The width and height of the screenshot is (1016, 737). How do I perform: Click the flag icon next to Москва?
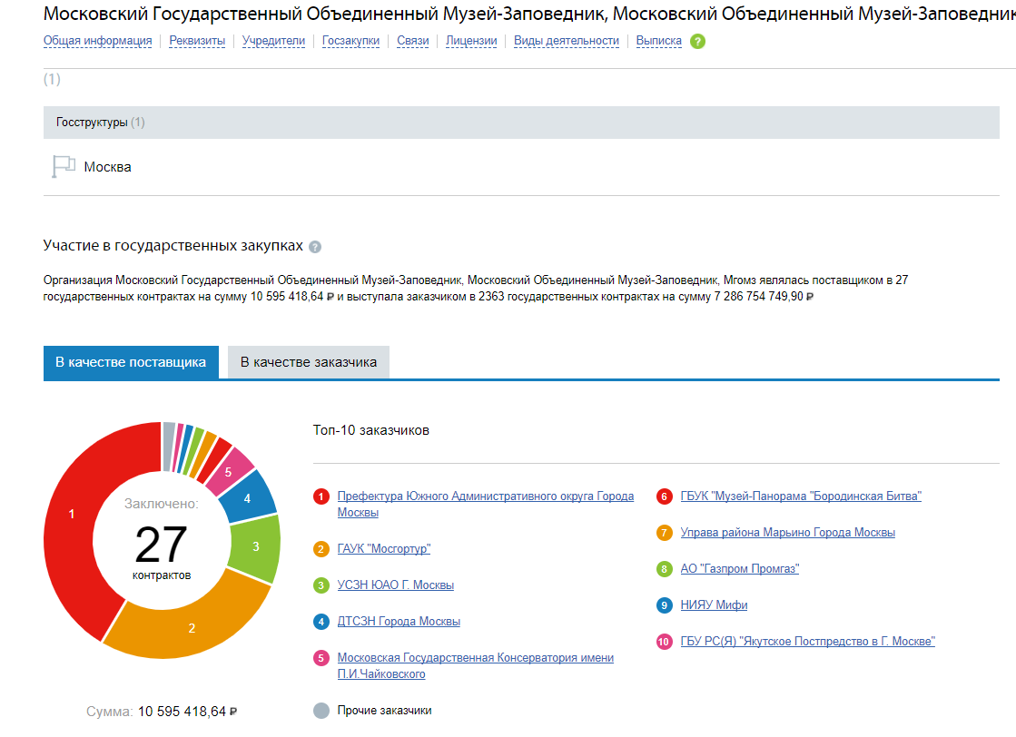click(x=64, y=166)
